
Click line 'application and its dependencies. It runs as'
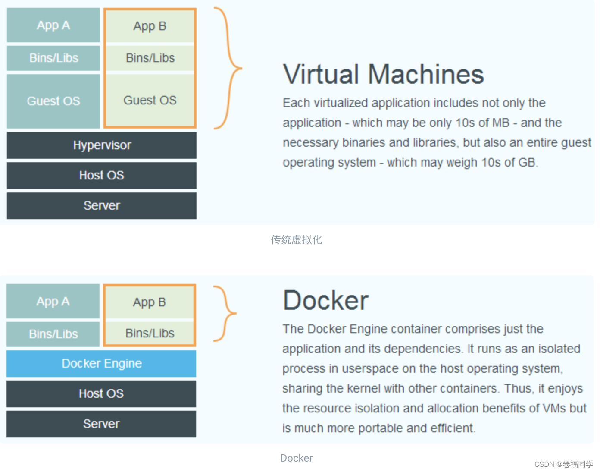click(431, 349)
